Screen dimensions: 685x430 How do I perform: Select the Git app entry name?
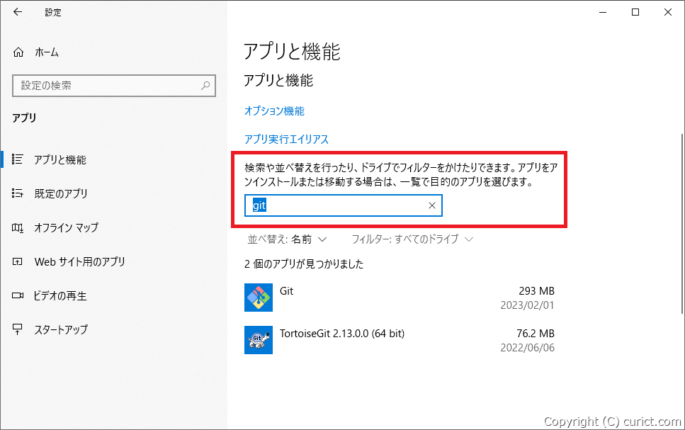pyautogui.click(x=287, y=291)
